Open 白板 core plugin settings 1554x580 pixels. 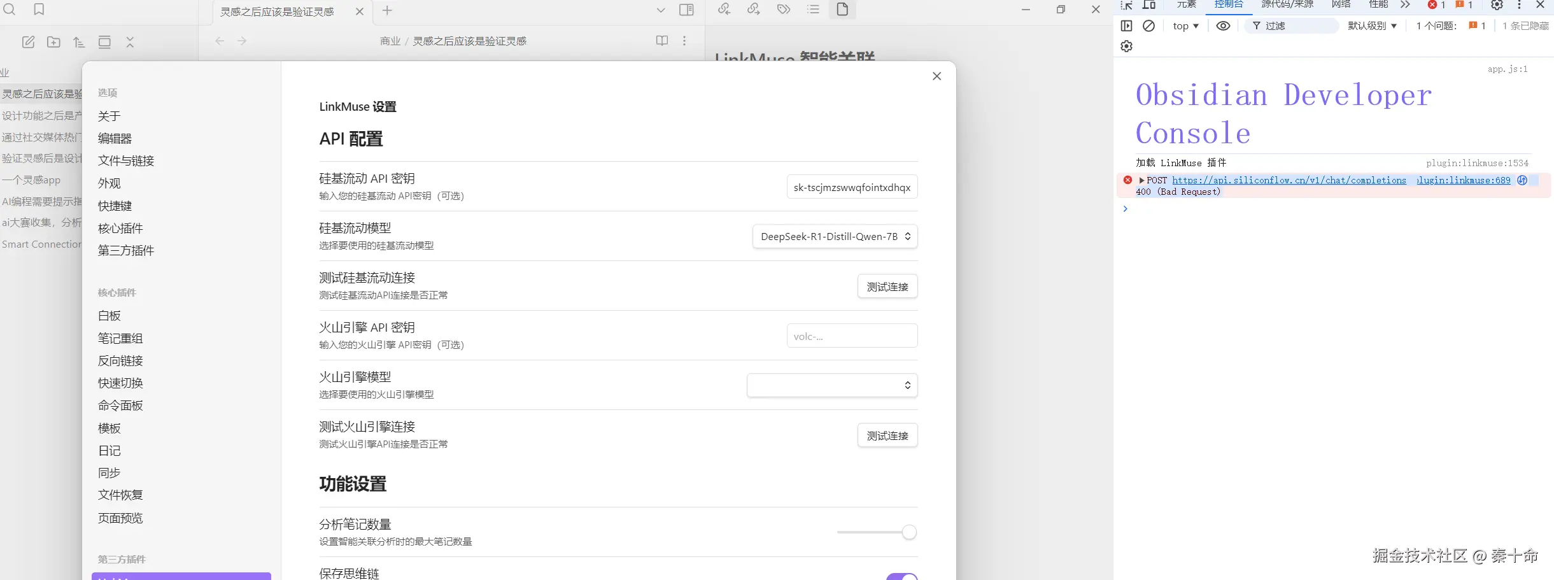coord(109,316)
